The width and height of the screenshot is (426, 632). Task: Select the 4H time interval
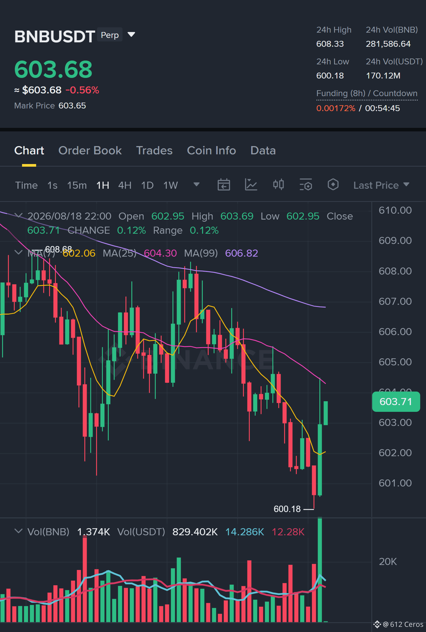[125, 185]
